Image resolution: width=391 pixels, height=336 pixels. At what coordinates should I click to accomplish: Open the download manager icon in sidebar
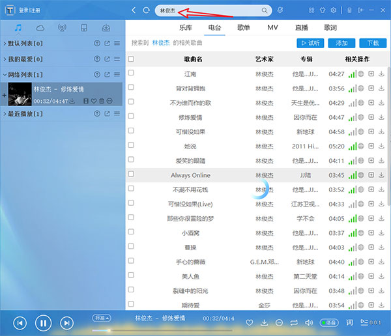[106, 27]
